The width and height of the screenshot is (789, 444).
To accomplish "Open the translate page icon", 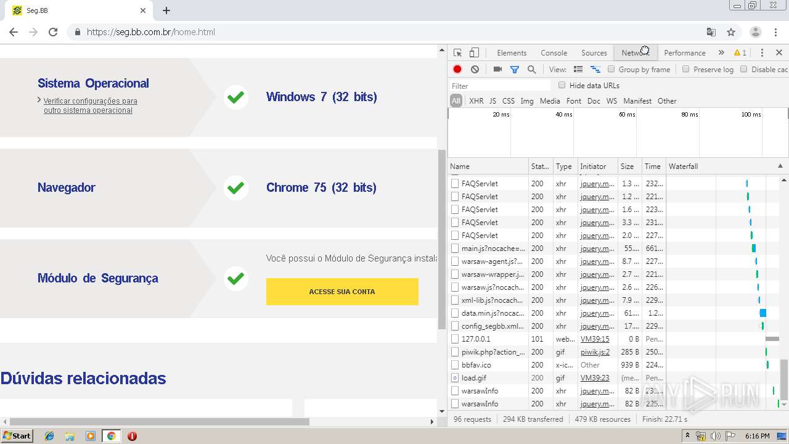I will point(711,32).
